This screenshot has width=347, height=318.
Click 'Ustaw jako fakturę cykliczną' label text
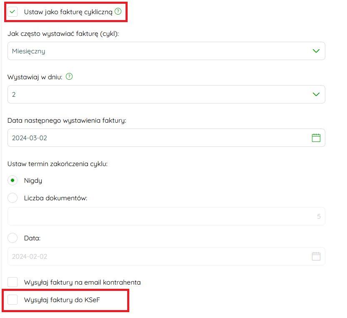[x=68, y=12]
